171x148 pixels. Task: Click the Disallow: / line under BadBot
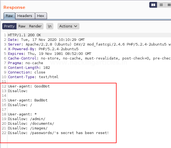tap(20, 105)
